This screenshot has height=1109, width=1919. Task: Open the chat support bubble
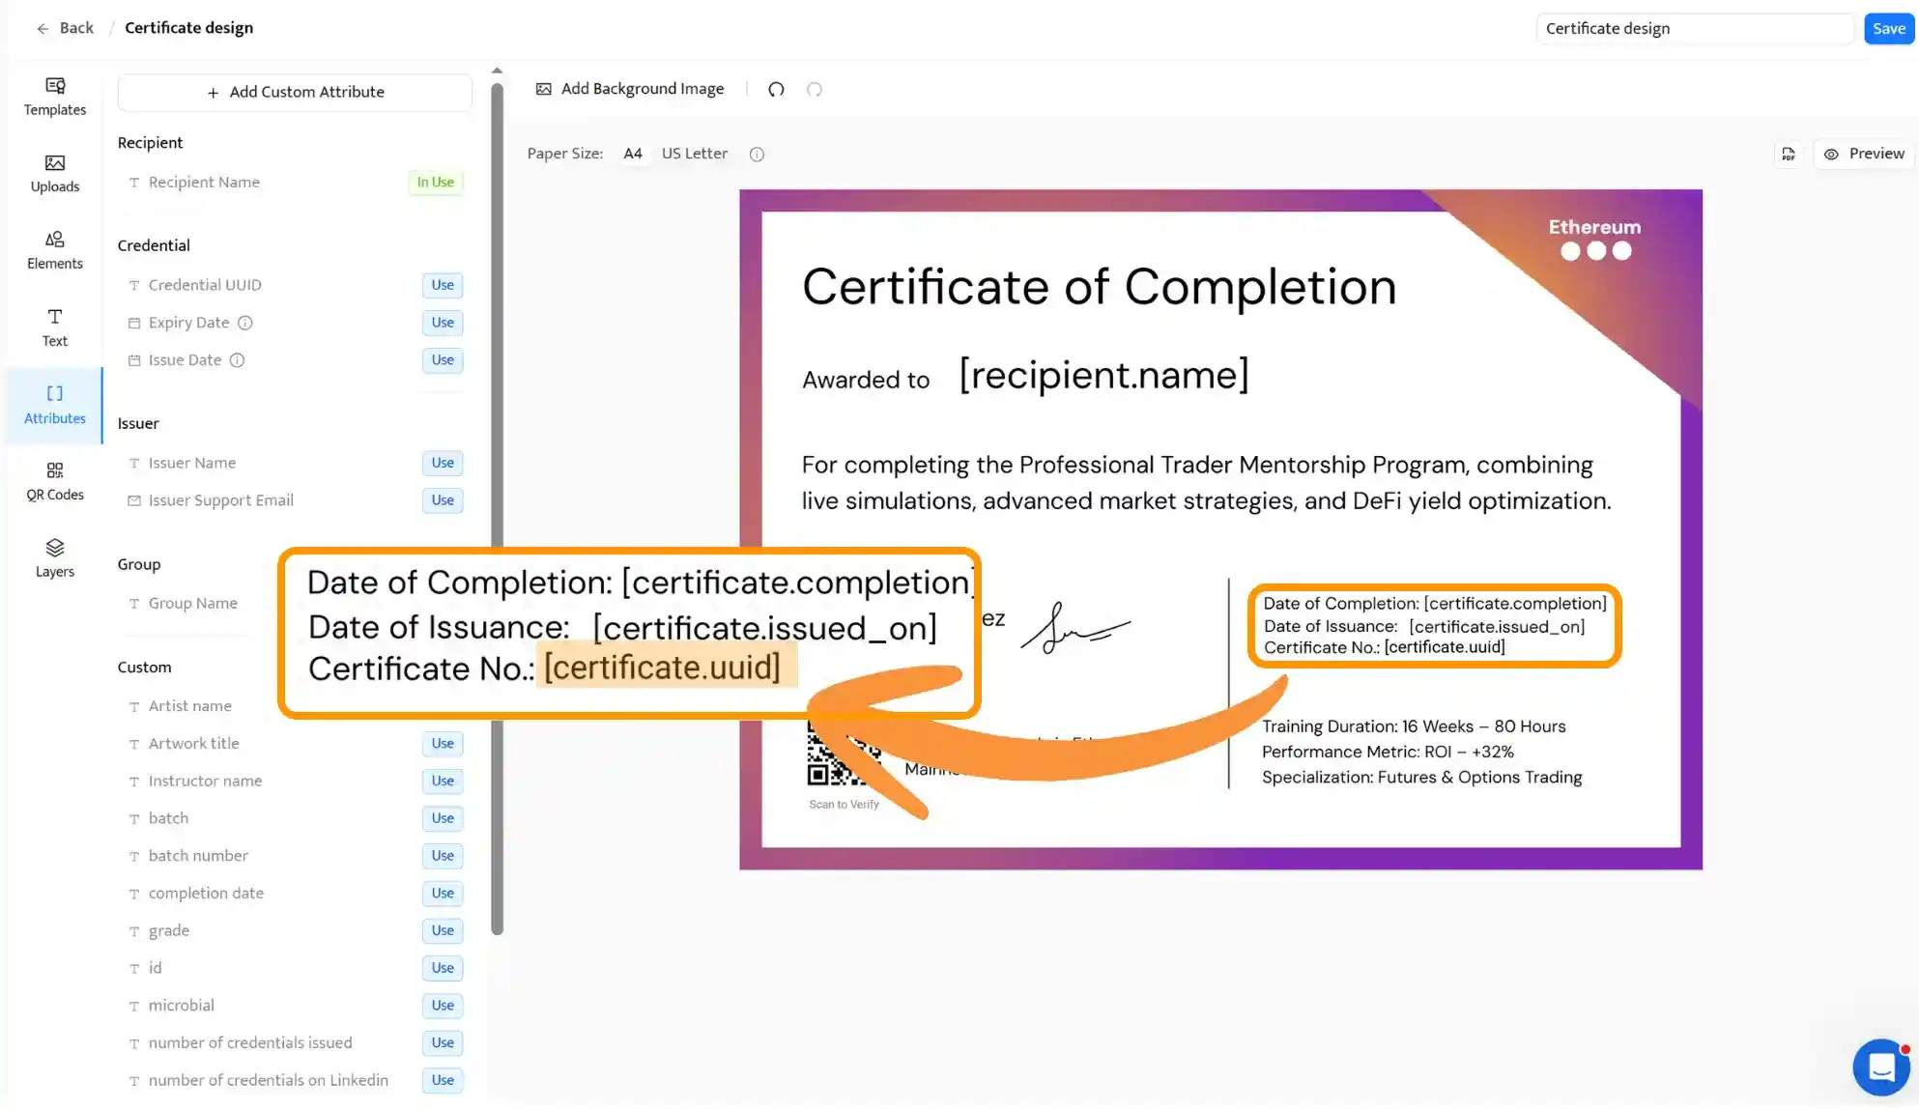pos(1880,1066)
